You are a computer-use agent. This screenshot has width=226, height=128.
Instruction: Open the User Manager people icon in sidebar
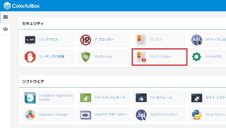6,29
